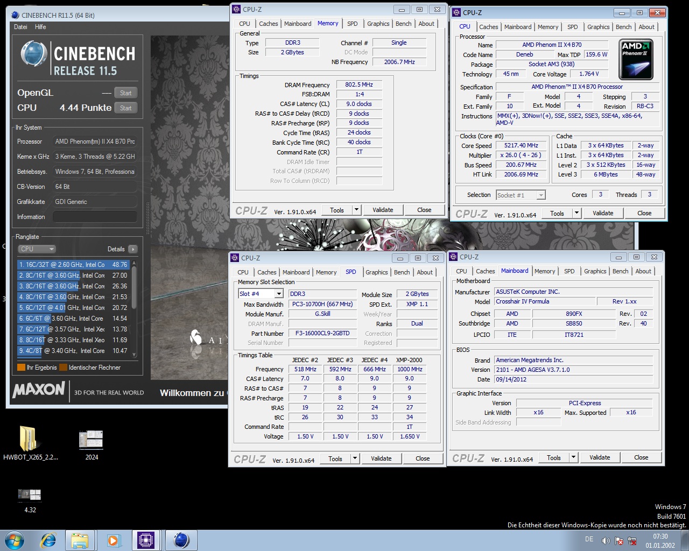This screenshot has width=689, height=551.
Task: Click DRAM Frequency value 802.5 MHz
Action: coord(359,84)
